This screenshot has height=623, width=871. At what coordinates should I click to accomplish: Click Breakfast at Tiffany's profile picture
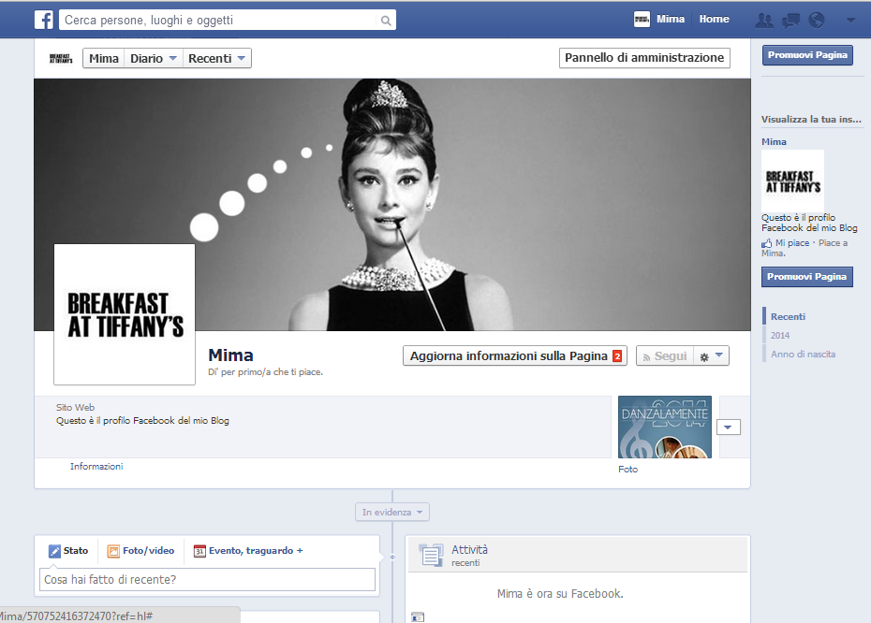pos(125,314)
